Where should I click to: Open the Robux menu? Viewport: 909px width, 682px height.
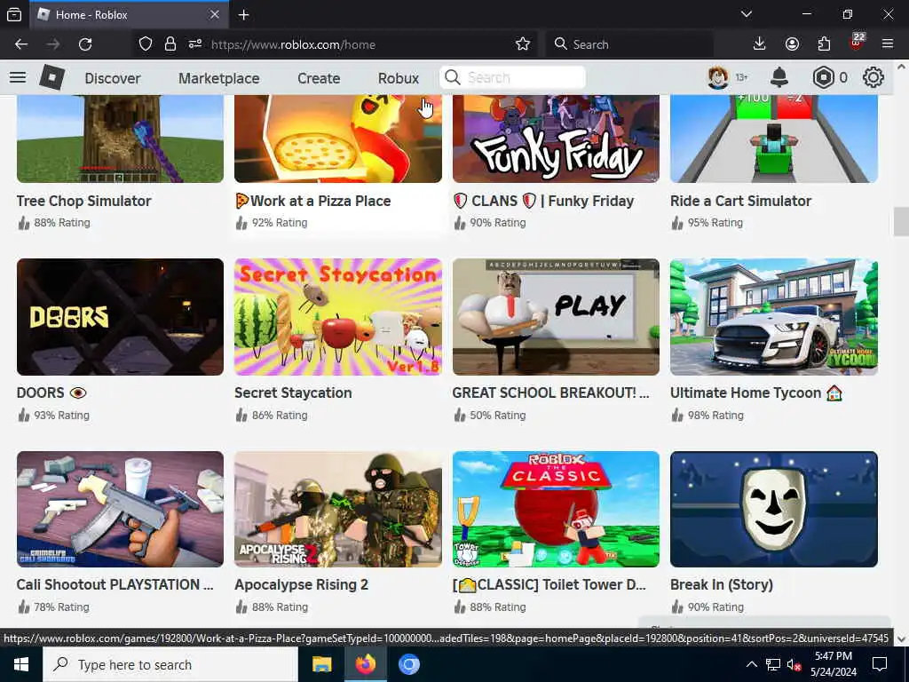399,78
